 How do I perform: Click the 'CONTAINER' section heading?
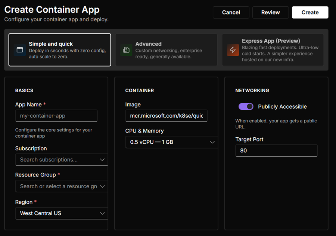point(140,90)
